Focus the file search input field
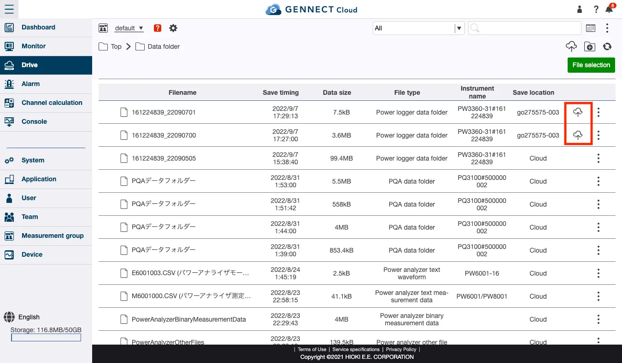This screenshot has width=622, height=363. (525, 28)
